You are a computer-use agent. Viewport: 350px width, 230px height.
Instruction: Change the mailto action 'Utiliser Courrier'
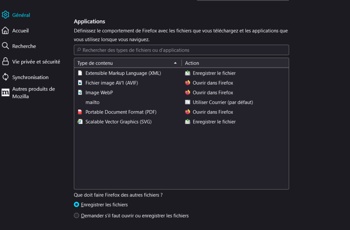pos(223,102)
